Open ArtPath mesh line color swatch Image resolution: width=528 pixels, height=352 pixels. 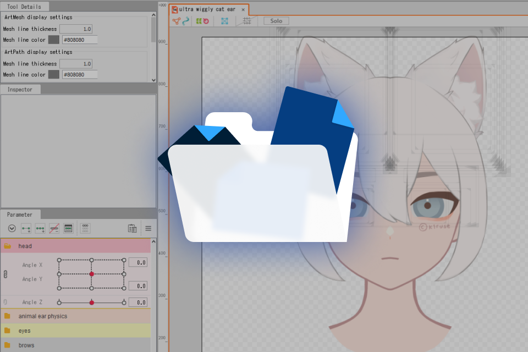click(x=53, y=74)
